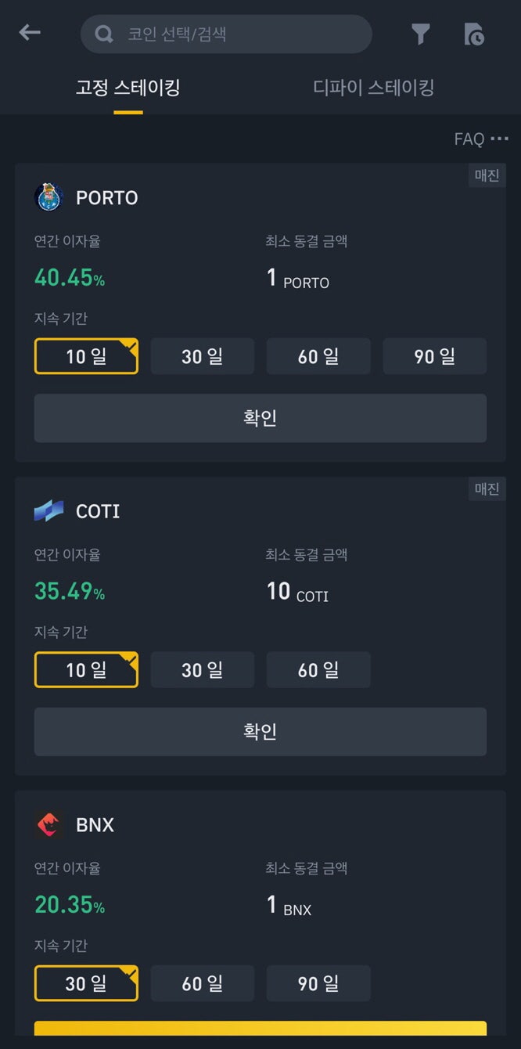Tap the back arrow to exit staking
Screen dimensions: 521x1049
click(29, 32)
